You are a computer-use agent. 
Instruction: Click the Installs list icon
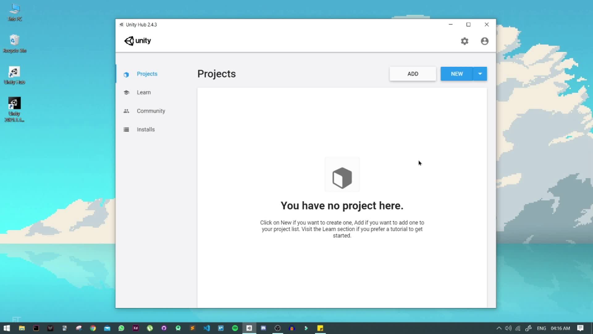click(126, 130)
